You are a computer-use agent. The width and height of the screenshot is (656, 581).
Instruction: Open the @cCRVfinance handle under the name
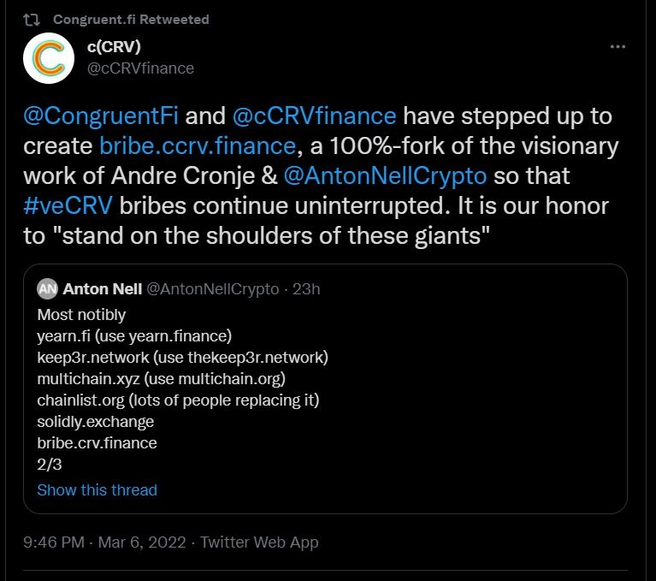coord(140,68)
